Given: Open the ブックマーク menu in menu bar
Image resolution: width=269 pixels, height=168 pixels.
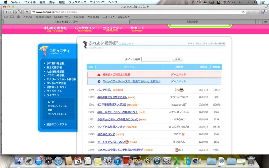Looking at the screenshot, I should point(77,2).
